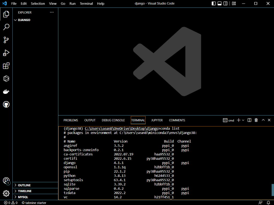The height and width of the screenshot is (205, 274).
Task: Click the tabnine starter status item
Action: point(34,203)
